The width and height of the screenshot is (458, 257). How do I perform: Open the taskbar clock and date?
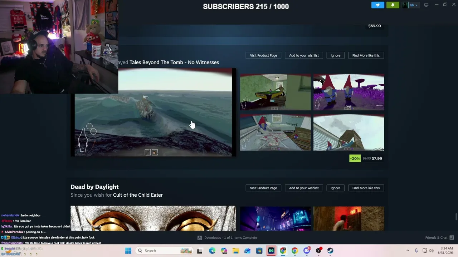click(447, 251)
